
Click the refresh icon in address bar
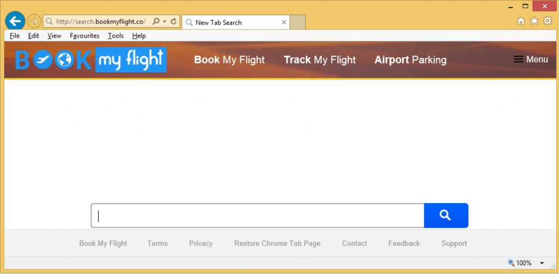174,22
